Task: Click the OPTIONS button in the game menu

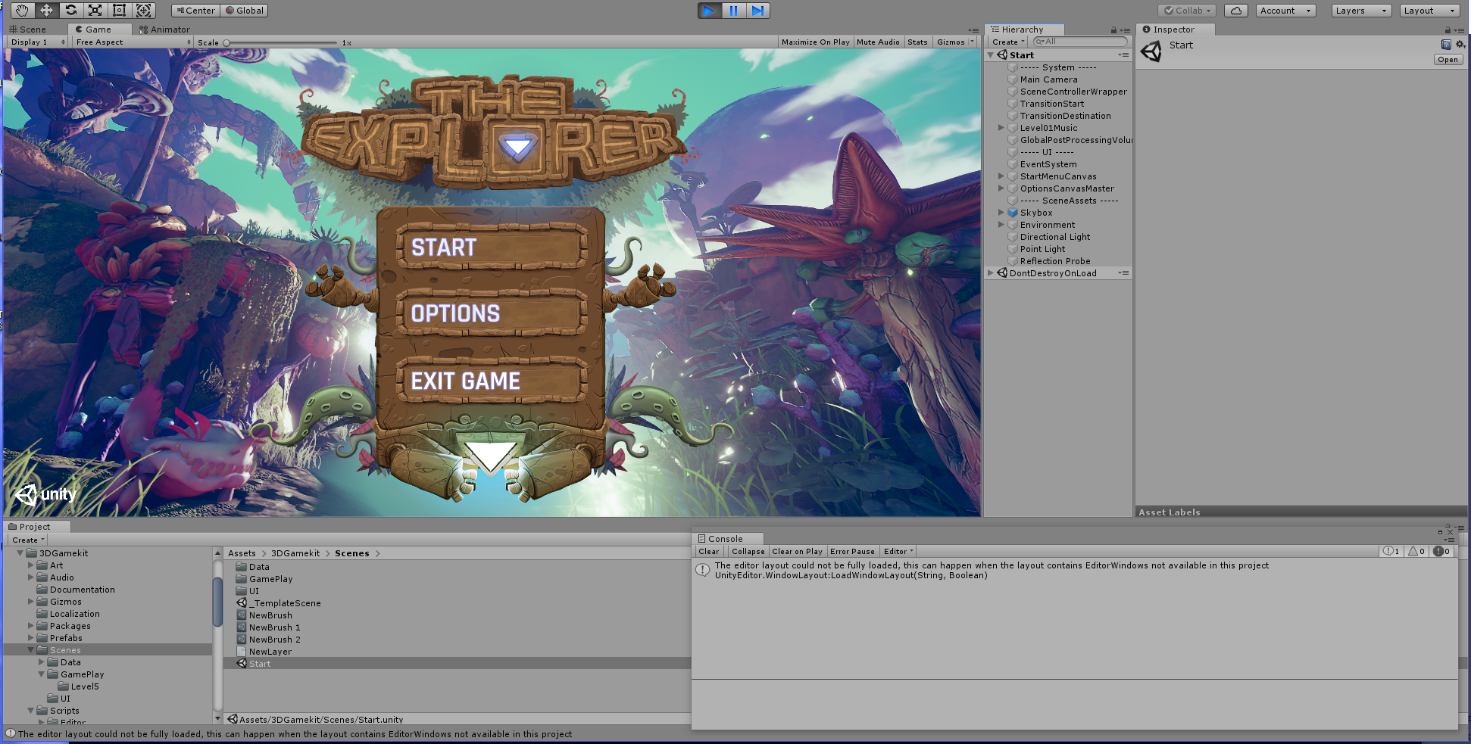Action: pos(492,313)
